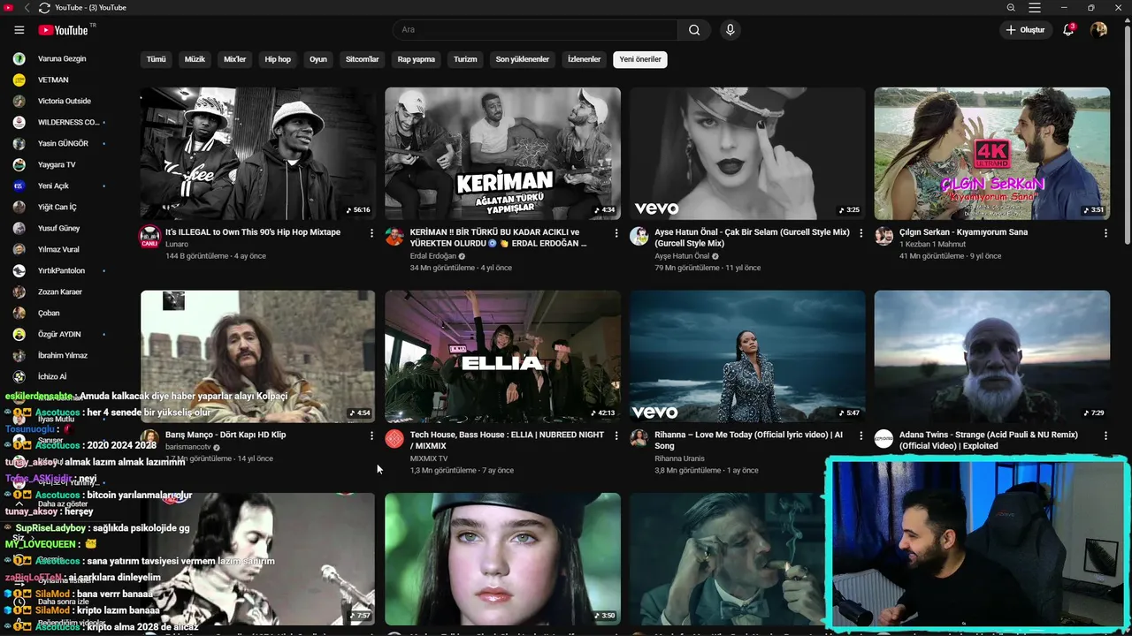This screenshot has height=636, width=1132.
Task: Open Lunaro channel avatar under Hip Hop Mixtape
Action: (150, 236)
